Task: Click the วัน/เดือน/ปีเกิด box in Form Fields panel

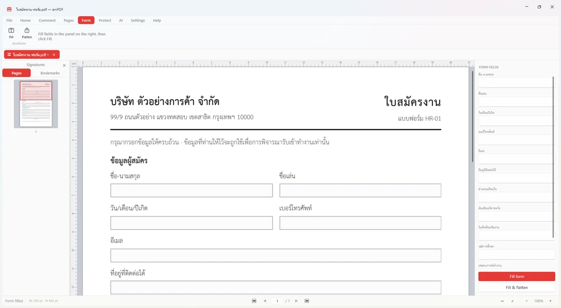Action: (516, 121)
